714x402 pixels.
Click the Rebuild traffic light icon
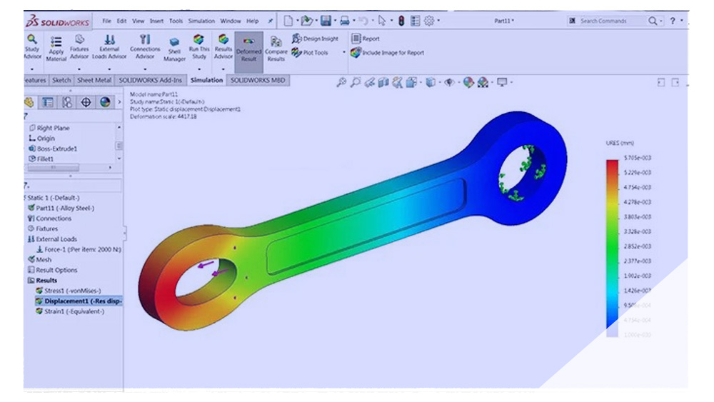point(401,21)
